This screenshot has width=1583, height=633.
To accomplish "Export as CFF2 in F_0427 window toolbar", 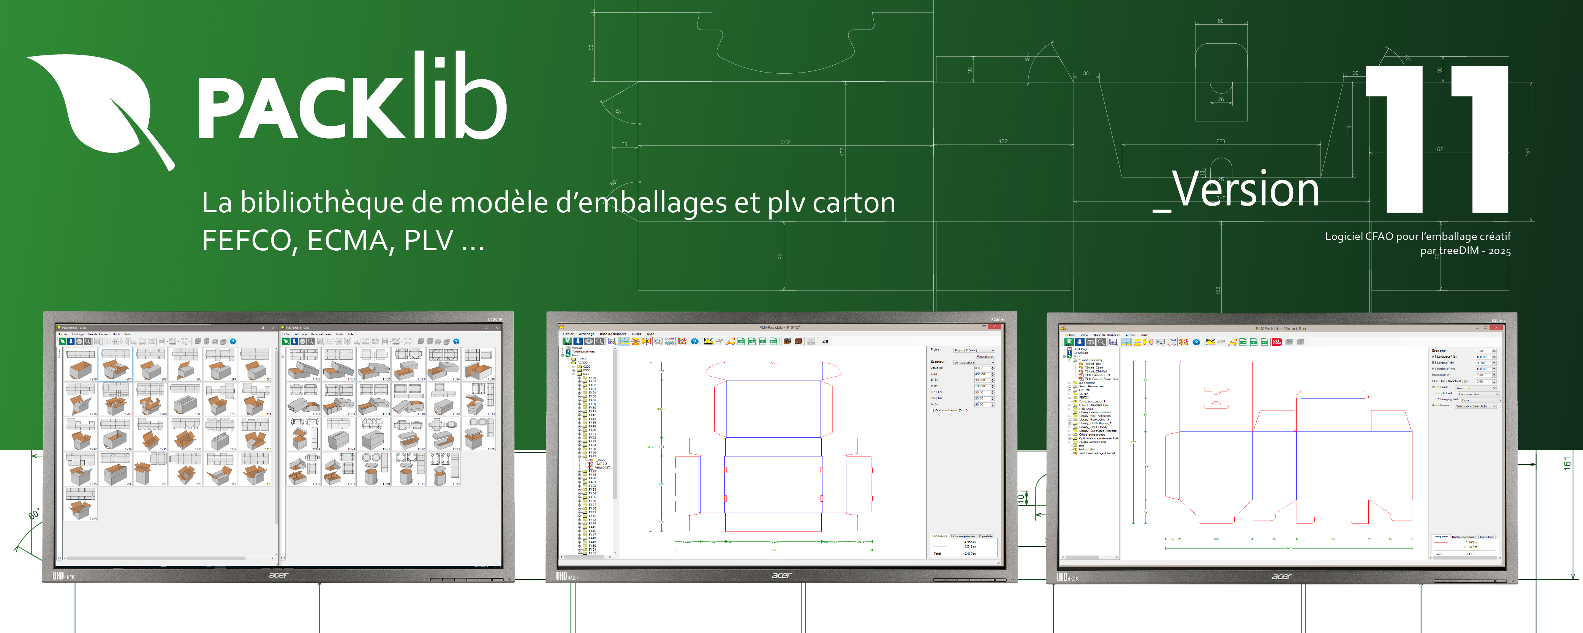I will click(x=752, y=341).
